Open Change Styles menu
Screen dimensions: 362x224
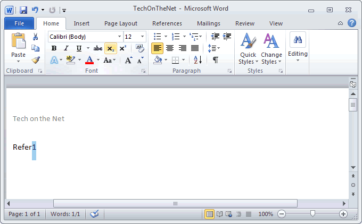click(x=271, y=48)
